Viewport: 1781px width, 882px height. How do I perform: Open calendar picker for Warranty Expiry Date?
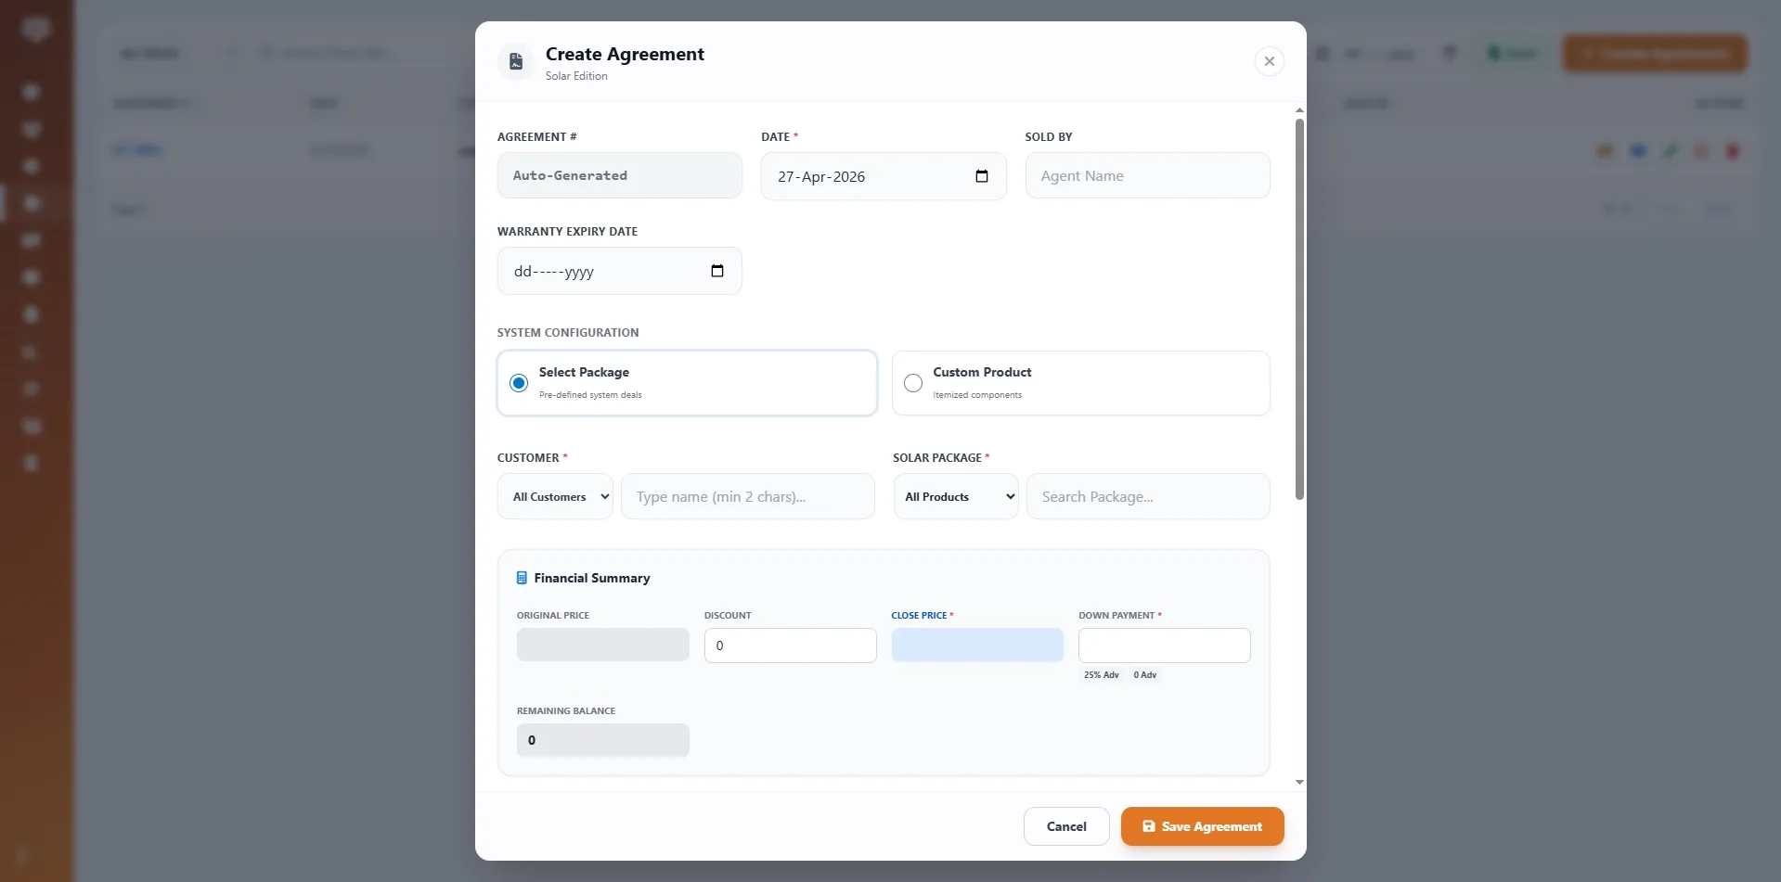(716, 271)
